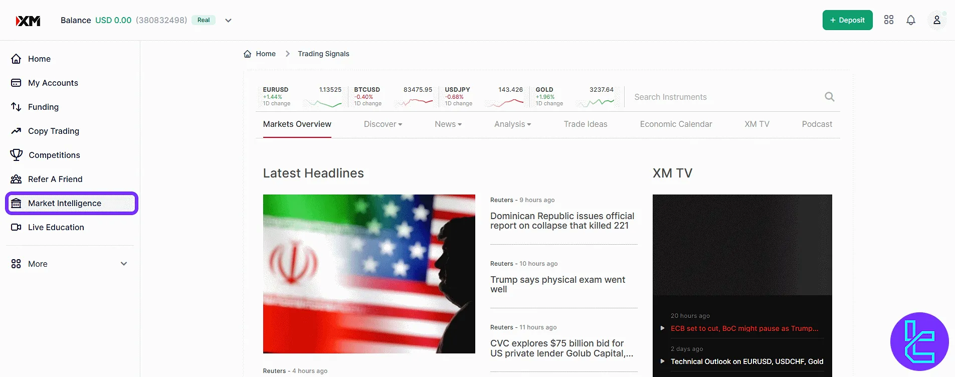Click the Home house icon in sidebar
955x377 pixels.
coord(16,59)
